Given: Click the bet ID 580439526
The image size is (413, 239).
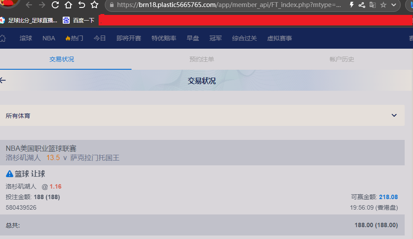Looking at the screenshot, I should click(21, 207).
